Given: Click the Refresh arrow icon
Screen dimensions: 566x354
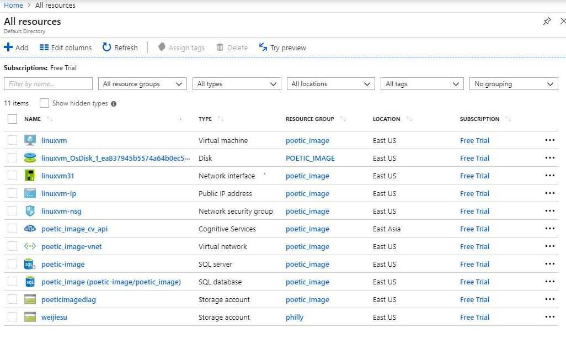Looking at the screenshot, I should pyautogui.click(x=106, y=47).
